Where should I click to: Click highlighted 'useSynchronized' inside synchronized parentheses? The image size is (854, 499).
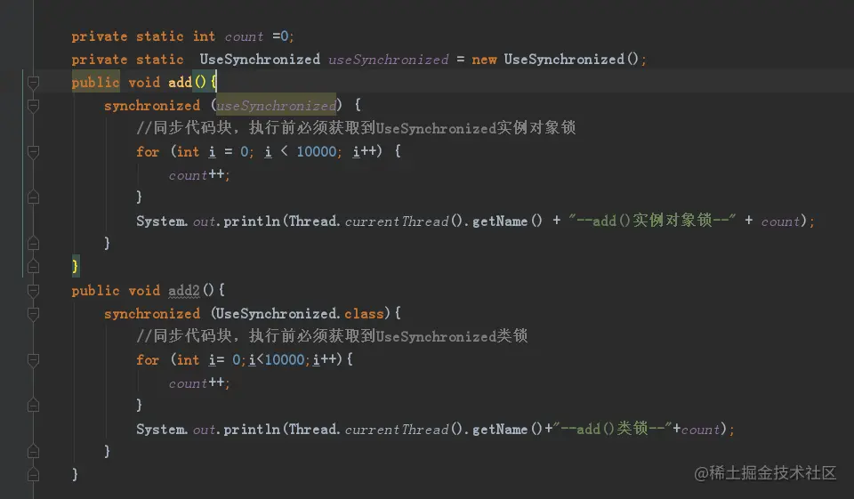(x=276, y=105)
